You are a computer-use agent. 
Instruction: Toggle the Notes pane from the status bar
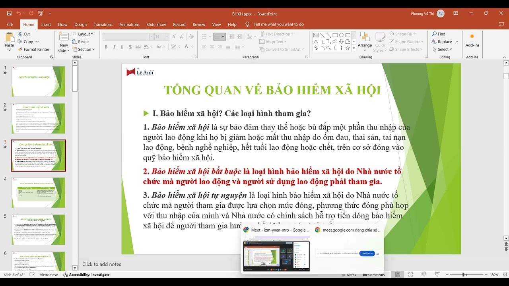click(348, 274)
